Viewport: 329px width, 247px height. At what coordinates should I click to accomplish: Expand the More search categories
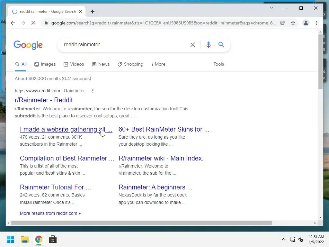click(x=158, y=64)
